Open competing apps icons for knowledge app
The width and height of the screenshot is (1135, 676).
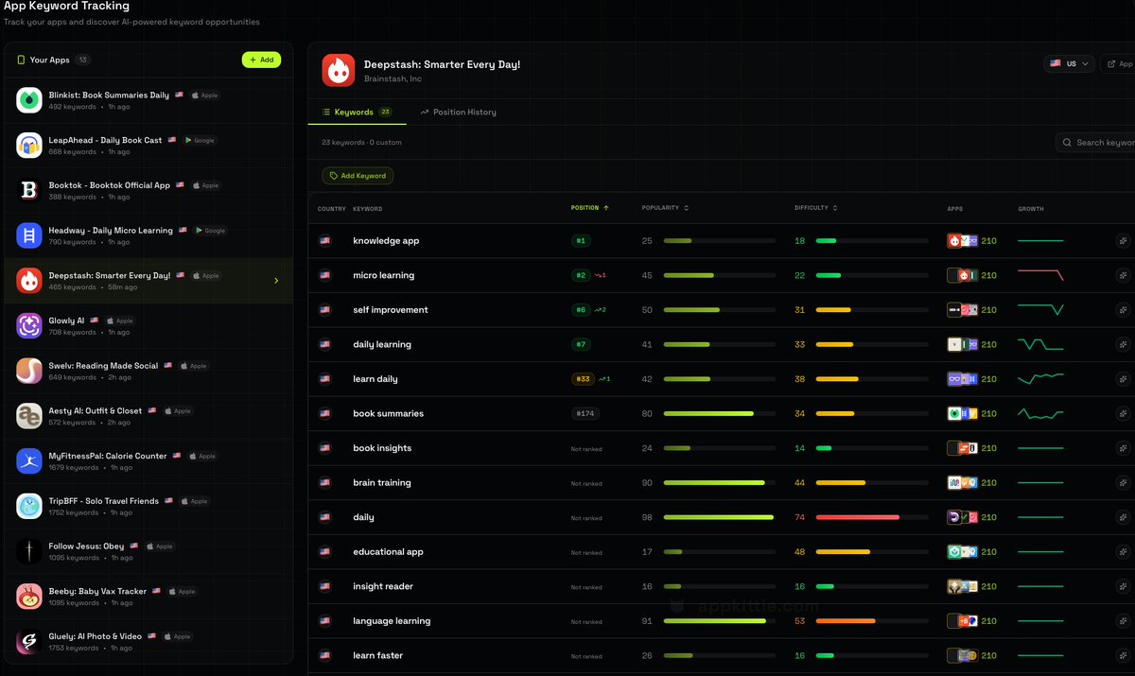(962, 241)
